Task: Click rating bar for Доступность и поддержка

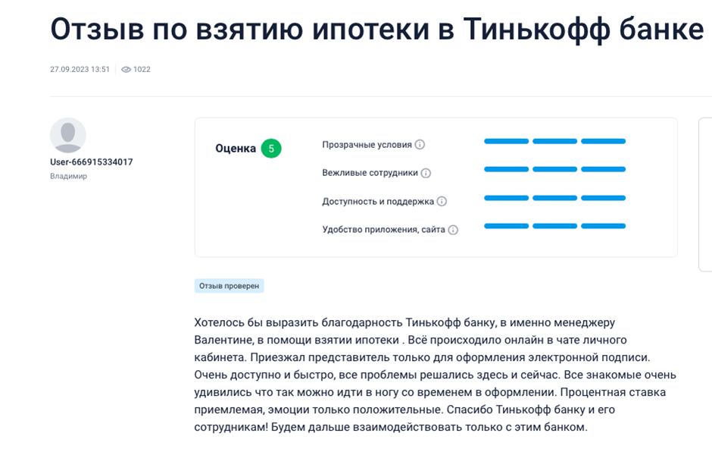Action: click(555, 198)
